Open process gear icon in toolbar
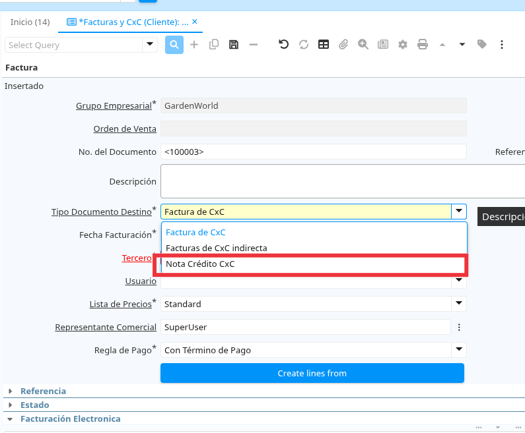Screen dimensions: 525x433 [x=403, y=44]
